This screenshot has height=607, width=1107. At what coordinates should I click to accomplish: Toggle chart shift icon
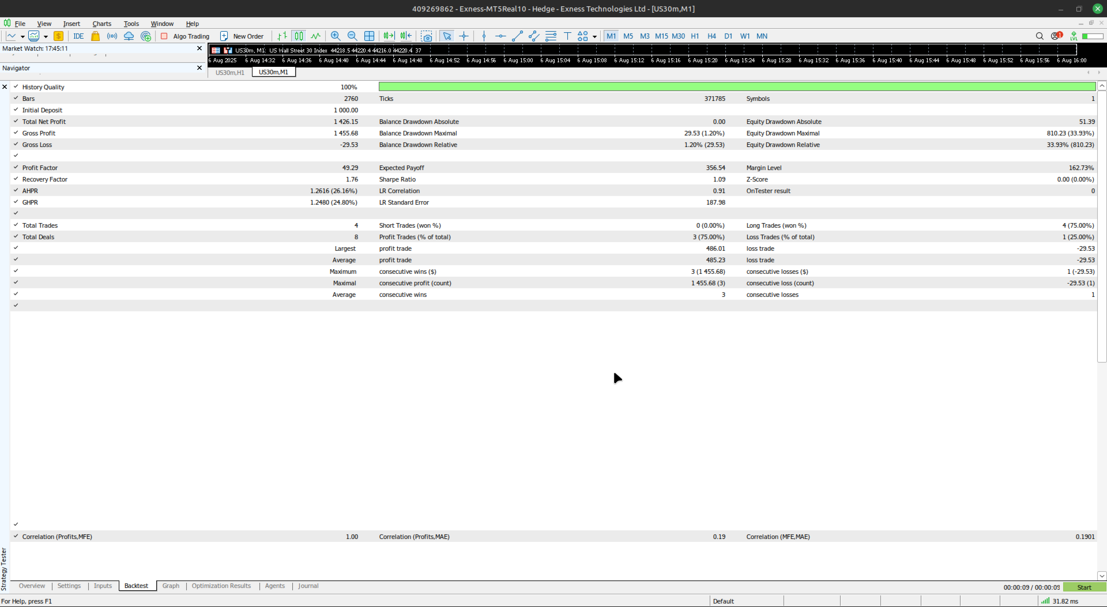point(406,36)
